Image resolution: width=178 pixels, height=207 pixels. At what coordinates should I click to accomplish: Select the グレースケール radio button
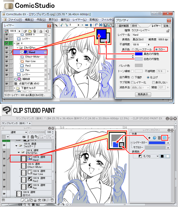(133, 49)
